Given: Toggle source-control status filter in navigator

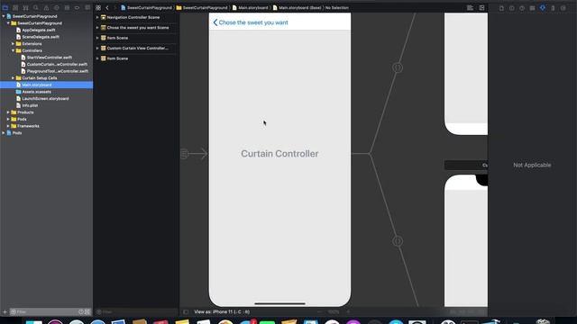Looking at the screenshot, I should pos(87,312).
